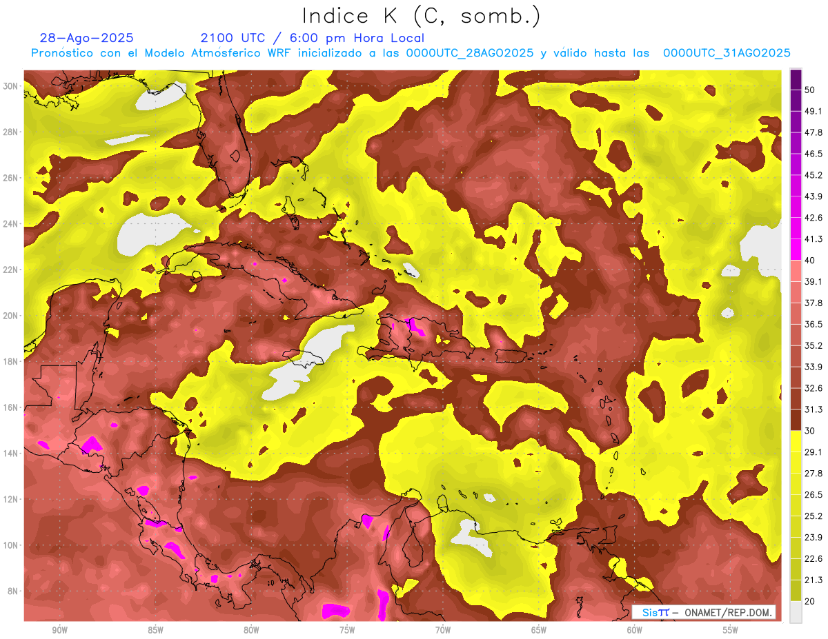828x639 pixels.
Task: Select the 10N latitude label
Action: click(10, 545)
